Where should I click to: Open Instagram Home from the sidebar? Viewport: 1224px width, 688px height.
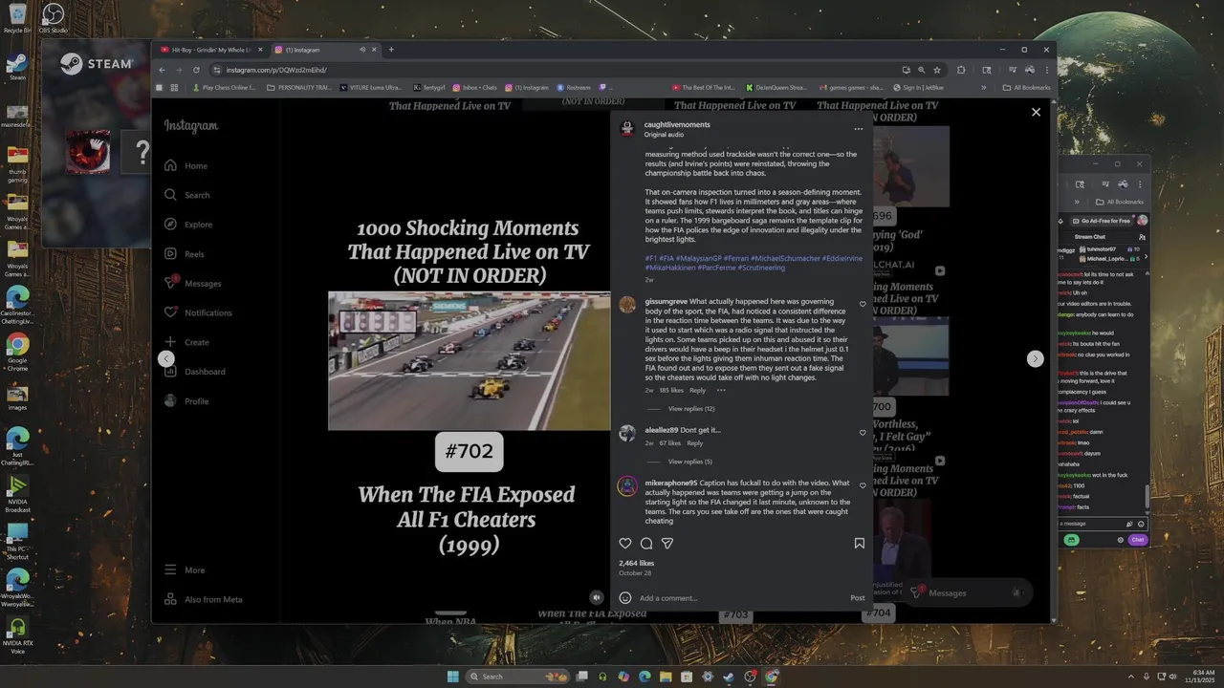click(x=186, y=165)
